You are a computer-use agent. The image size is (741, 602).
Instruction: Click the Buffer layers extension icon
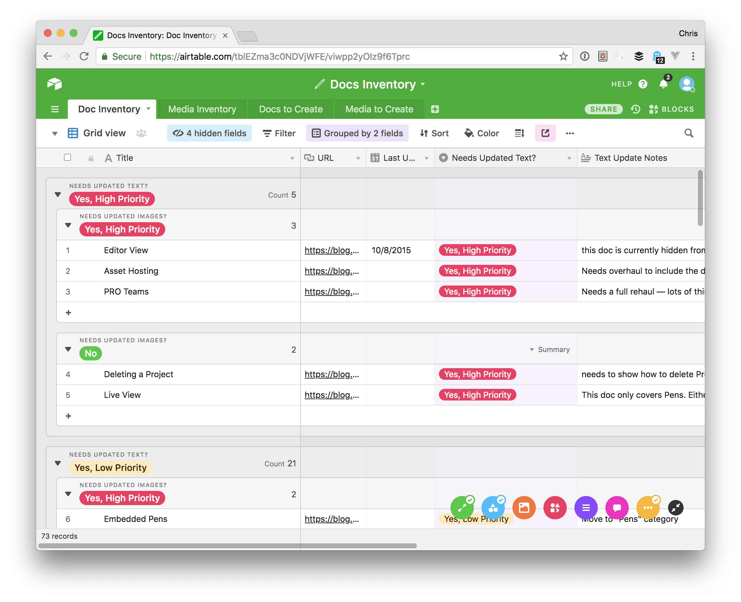pyautogui.click(x=638, y=56)
